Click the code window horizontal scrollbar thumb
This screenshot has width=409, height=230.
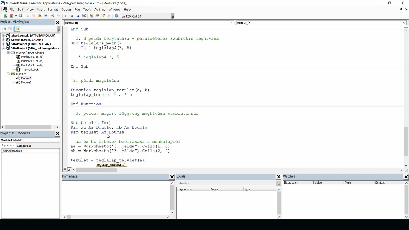click(x=96, y=170)
